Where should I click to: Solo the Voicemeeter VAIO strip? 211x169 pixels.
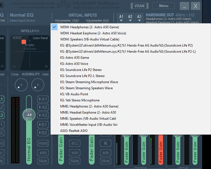(x=75, y=153)
